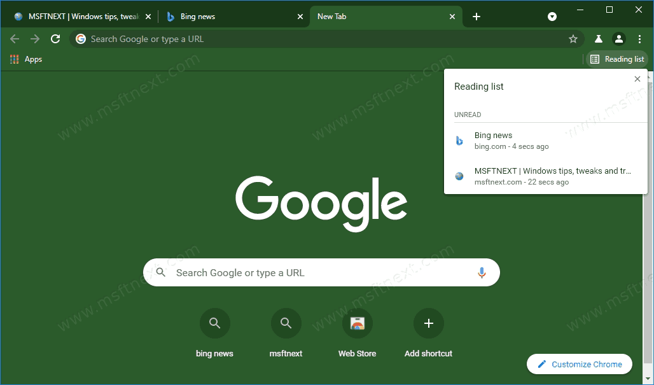Open the Apps shortcut in bookmarks bar
The width and height of the screenshot is (654, 385).
(x=26, y=59)
